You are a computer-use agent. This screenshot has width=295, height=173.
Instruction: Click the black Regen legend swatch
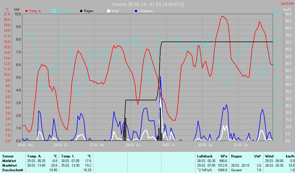(81, 11)
